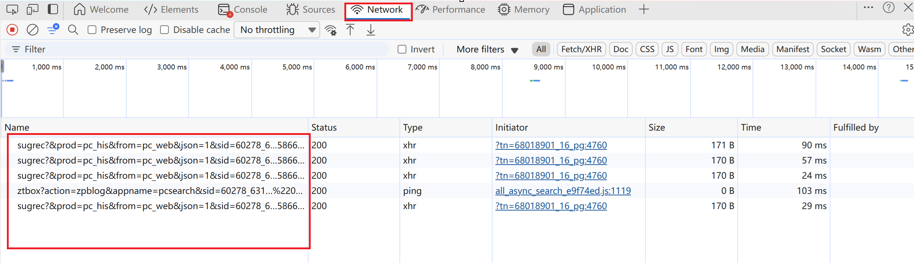
Task: Clear the network log
Action: (33, 30)
